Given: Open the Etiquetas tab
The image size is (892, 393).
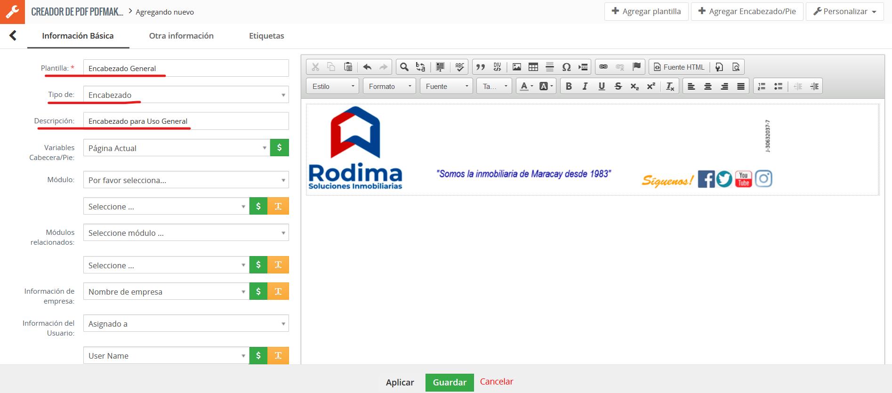Looking at the screenshot, I should pos(266,36).
